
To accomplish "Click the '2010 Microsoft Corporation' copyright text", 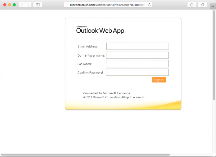I will 114,97.
